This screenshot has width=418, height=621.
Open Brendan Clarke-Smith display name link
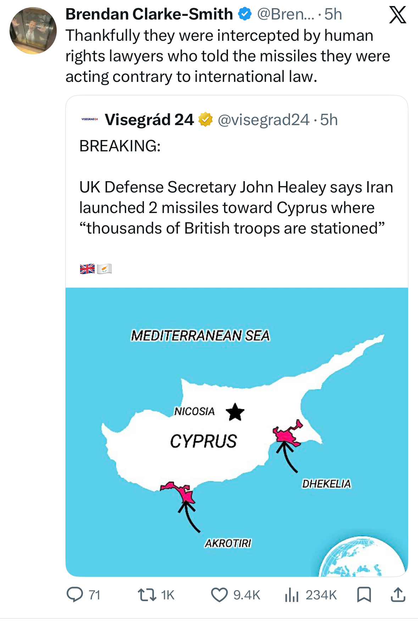[x=149, y=14]
